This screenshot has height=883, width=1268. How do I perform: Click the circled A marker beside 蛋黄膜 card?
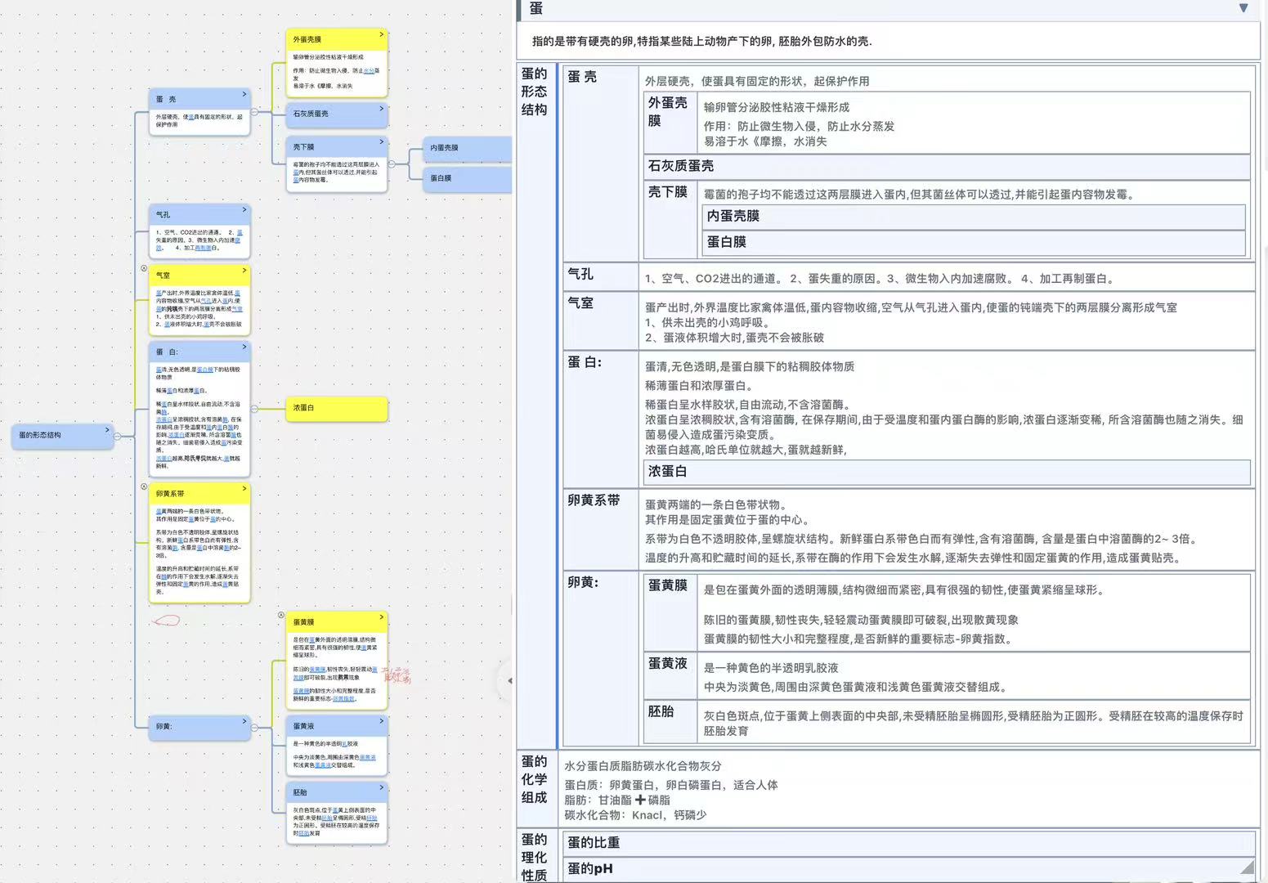pyautogui.click(x=281, y=615)
